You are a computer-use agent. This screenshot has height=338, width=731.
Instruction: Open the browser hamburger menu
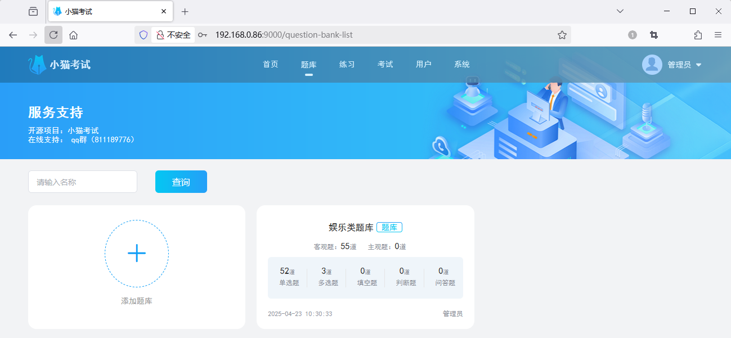click(x=719, y=34)
